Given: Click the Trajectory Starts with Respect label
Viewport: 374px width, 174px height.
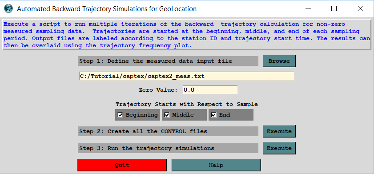Looking at the screenshot, I should 186,104.
